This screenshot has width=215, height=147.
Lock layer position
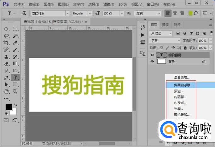[x=173, y=48]
